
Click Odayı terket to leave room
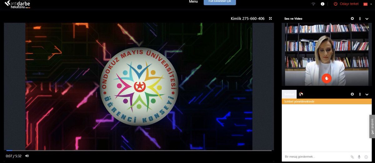click(x=346, y=4)
